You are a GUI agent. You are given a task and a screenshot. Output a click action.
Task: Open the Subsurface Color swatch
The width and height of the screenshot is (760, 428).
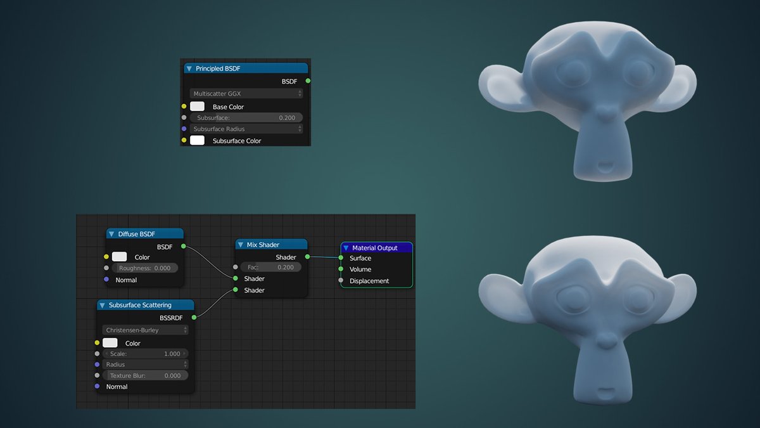tap(198, 140)
